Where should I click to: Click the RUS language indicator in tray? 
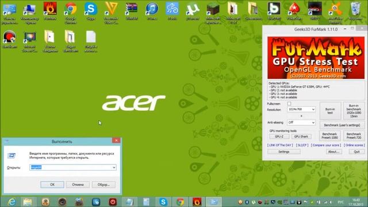[x=340, y=202]
